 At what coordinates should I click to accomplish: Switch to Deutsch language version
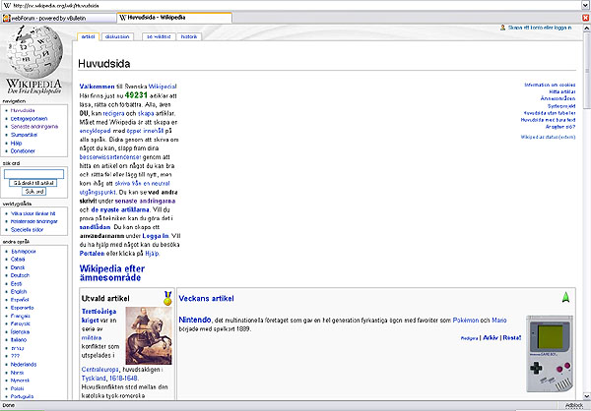[20, 275]
